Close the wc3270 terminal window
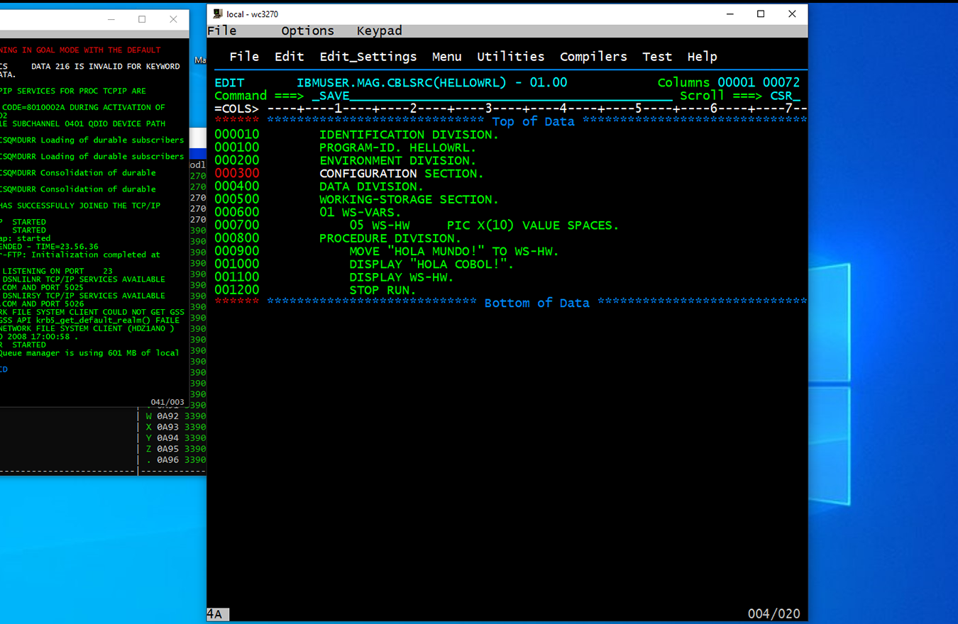This screenshot has height=624, width=958. [x=792, y=13]
